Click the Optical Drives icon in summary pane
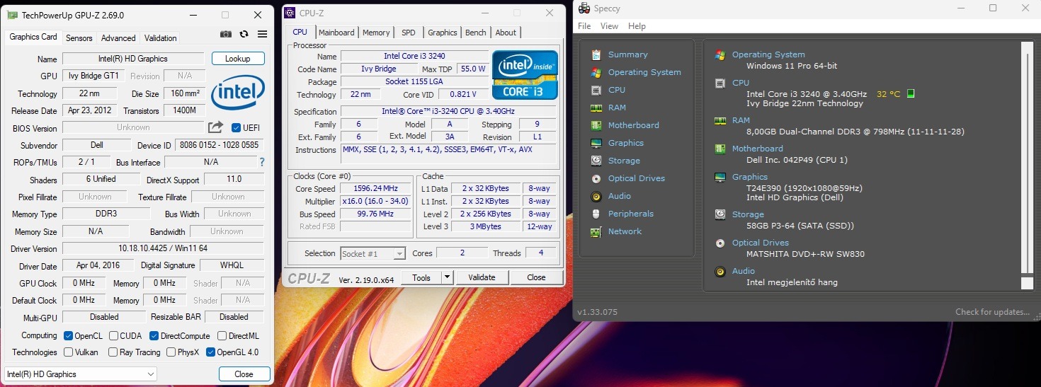Image resolution: width=1041 pixels, height=387 pixels. (720, 243)
